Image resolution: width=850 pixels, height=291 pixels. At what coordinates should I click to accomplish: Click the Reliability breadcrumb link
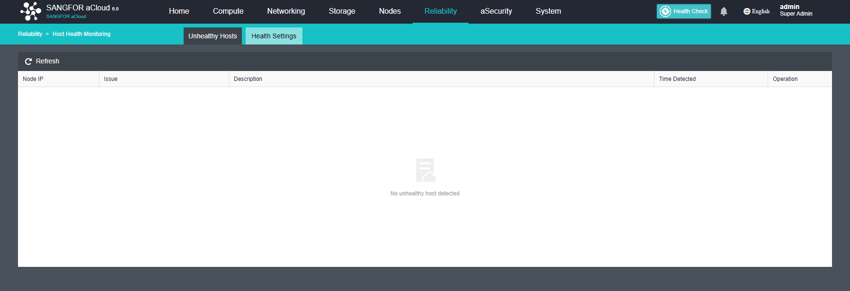coord(30,34)
